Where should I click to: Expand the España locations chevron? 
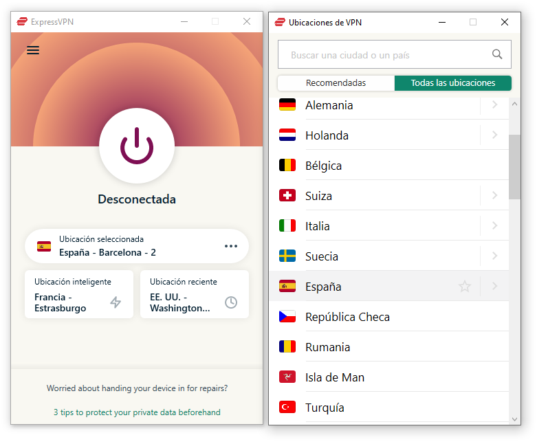494,286
